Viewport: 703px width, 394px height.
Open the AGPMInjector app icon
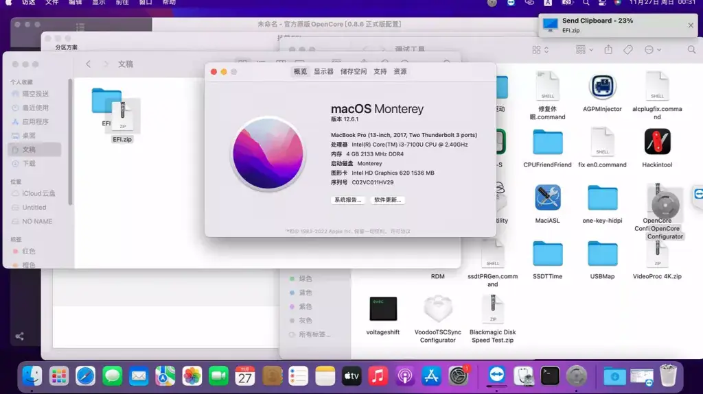(602, 87)
